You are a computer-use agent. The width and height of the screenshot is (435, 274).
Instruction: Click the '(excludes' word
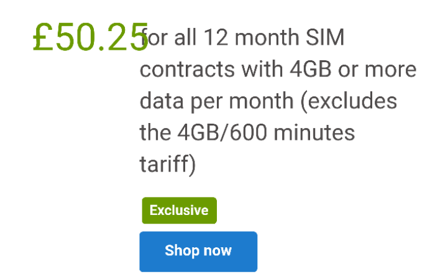pyautogui.click(x=349, y=101)
